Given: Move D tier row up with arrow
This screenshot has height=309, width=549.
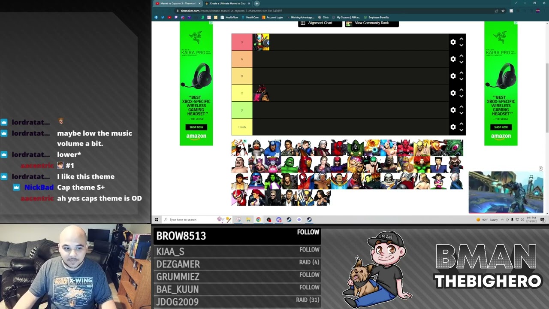Looking at the screenshot, I should [x=461, y=107].
